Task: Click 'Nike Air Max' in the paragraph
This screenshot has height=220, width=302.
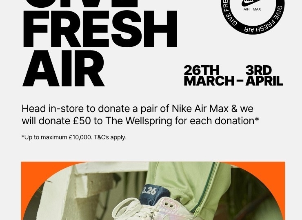Action: (200, 109)
